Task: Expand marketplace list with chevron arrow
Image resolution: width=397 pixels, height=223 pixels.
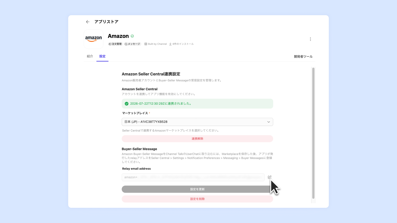Action: point(268,122)
